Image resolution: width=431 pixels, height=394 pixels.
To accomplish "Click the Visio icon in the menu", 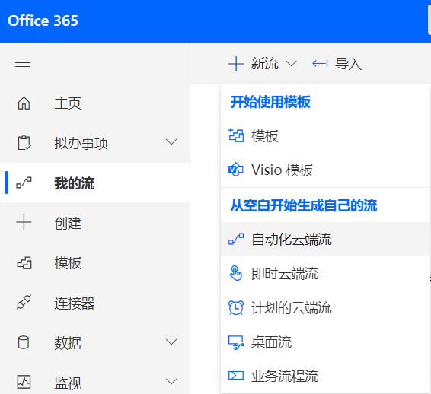I will (x=236, y=170).
